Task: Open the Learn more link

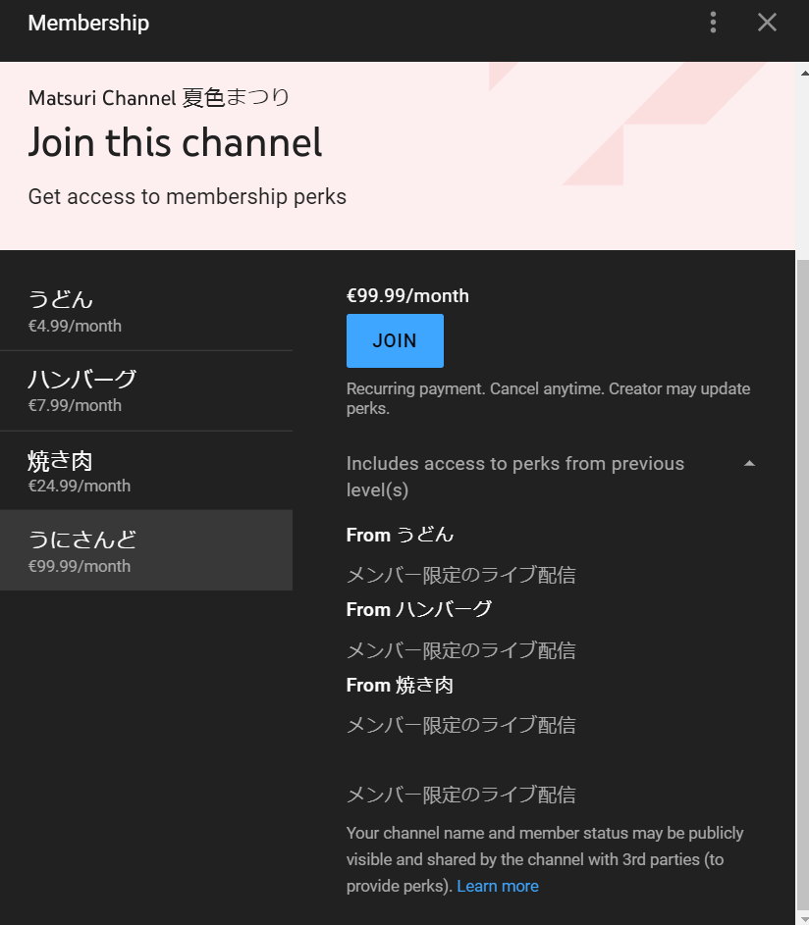Action: click(x=497, y=886)
